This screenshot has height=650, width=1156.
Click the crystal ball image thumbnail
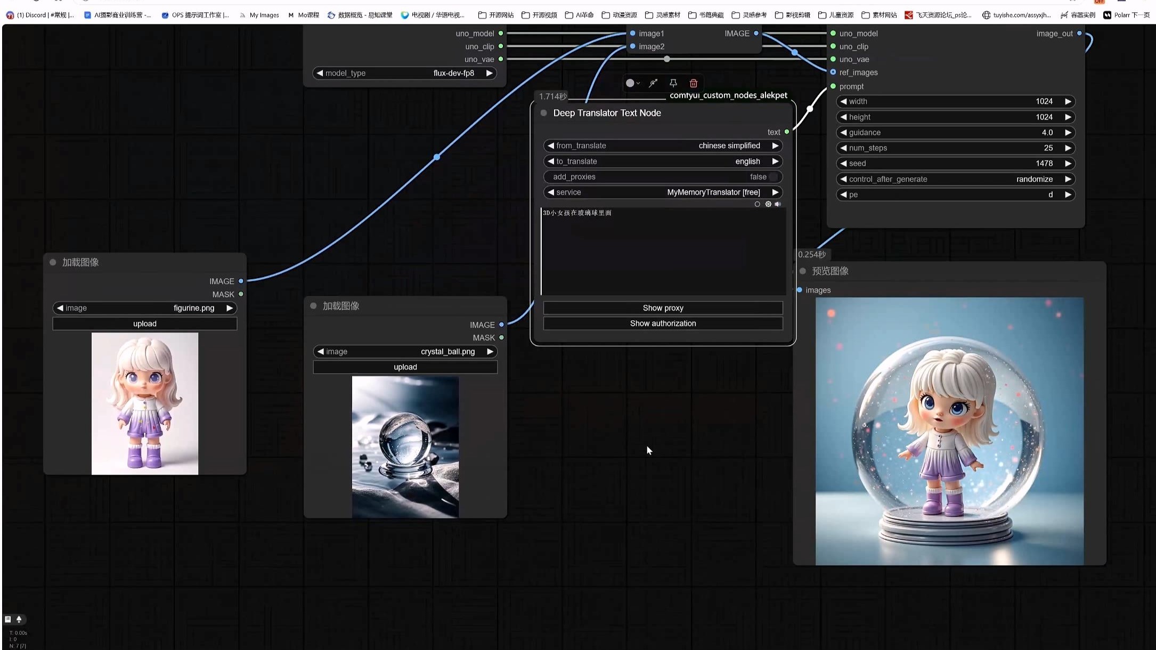click(x=405, y=447)
